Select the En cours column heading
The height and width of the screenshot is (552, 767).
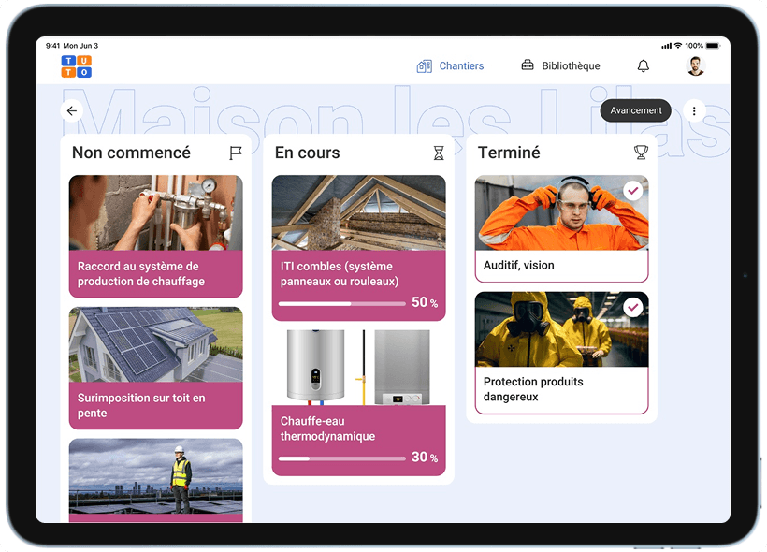pos(307,153)
